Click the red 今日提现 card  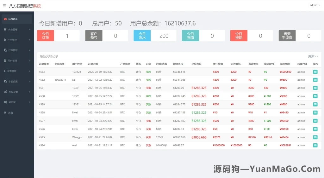(252, 36)
